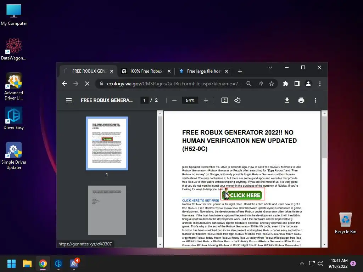
Task: Select page 2 thumbnail
Action: [x=107, y=210]
